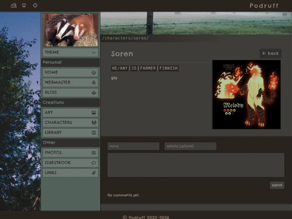Click the Podruff site title
Image resolution: width=292 pixels, height=219 pixels.
coord(264,5)
